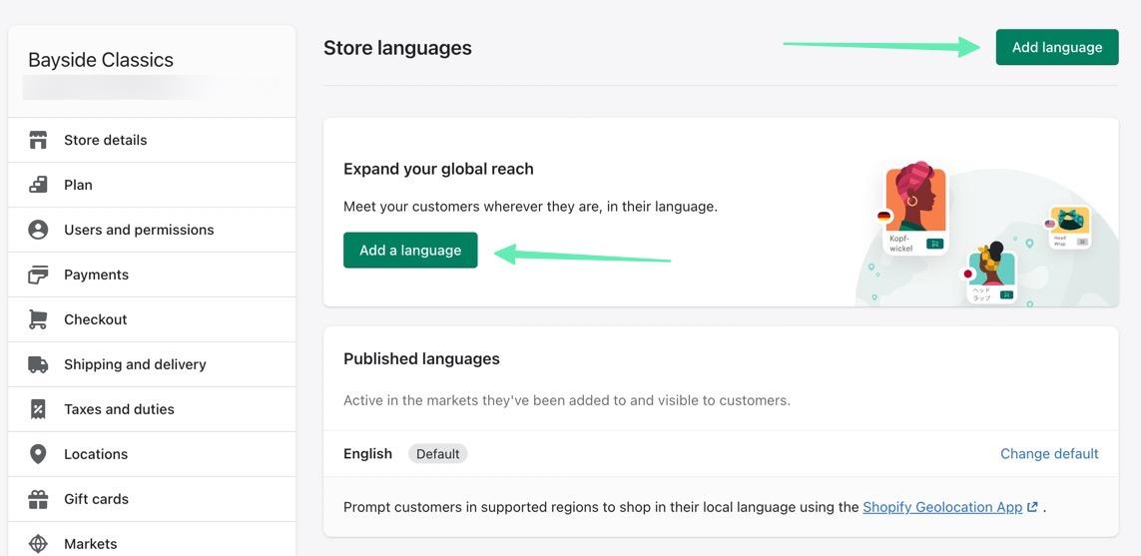The width and height of the screenshot is (1141, 556).
Task: Select the English default language row
Action: (367, 453)
